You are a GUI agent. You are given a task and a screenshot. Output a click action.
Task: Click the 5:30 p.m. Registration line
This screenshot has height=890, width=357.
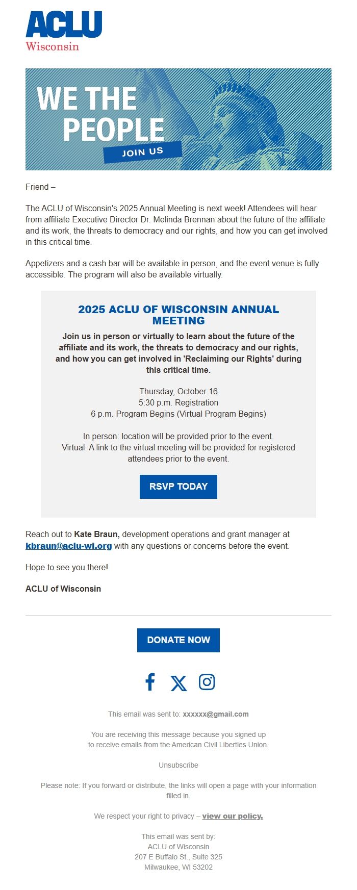point(178,402)
